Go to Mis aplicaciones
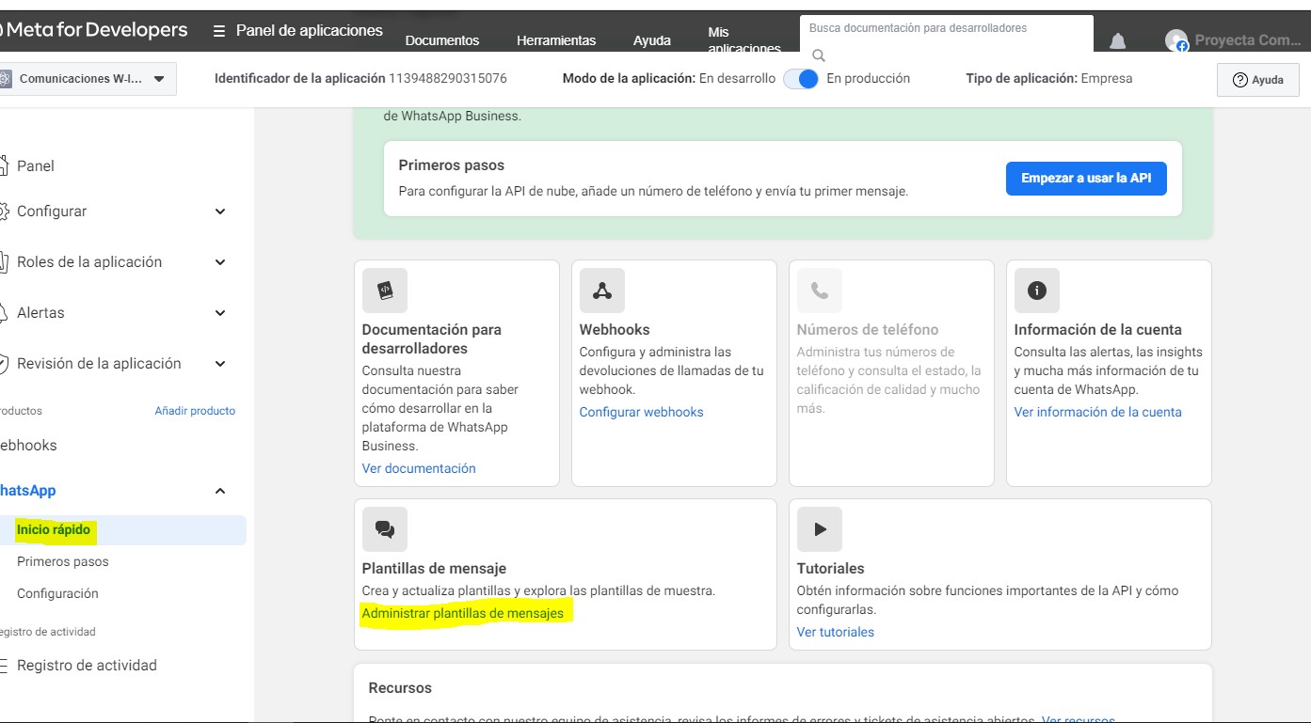 coord(744,40)
